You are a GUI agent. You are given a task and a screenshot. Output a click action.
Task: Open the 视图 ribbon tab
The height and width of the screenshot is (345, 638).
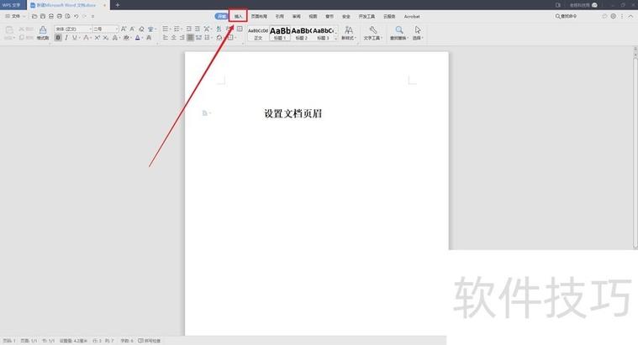point(313,17)
